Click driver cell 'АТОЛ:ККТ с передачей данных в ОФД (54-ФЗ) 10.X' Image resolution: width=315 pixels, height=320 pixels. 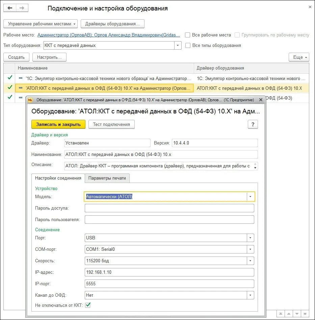tap(251, 88)
